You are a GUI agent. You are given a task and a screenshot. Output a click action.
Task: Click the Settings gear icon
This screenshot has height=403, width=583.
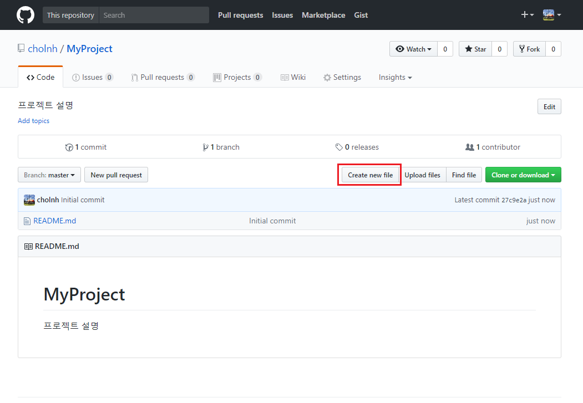coord(327,78)
